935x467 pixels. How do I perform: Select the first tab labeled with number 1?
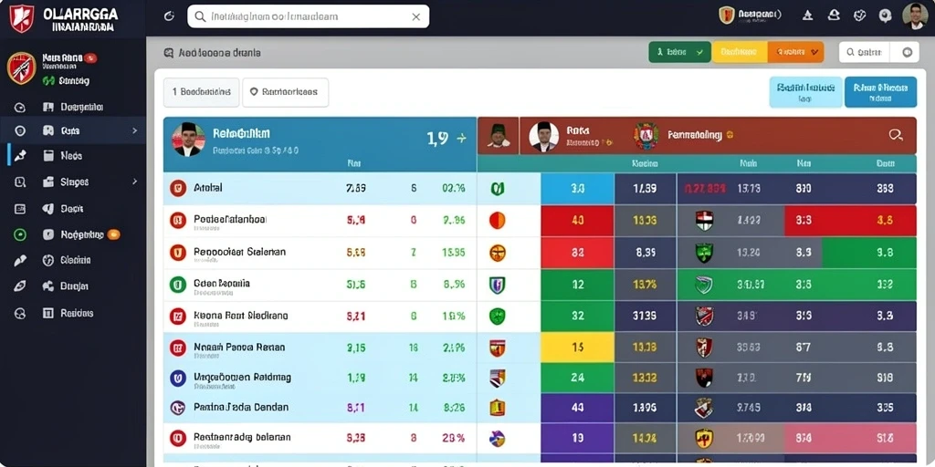click(x=202, y=92)
